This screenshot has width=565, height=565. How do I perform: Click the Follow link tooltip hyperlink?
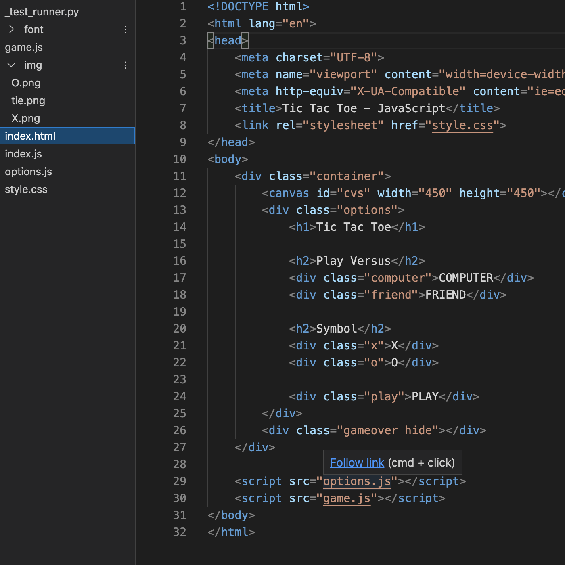pyautogui.click(x=357, y=462)
